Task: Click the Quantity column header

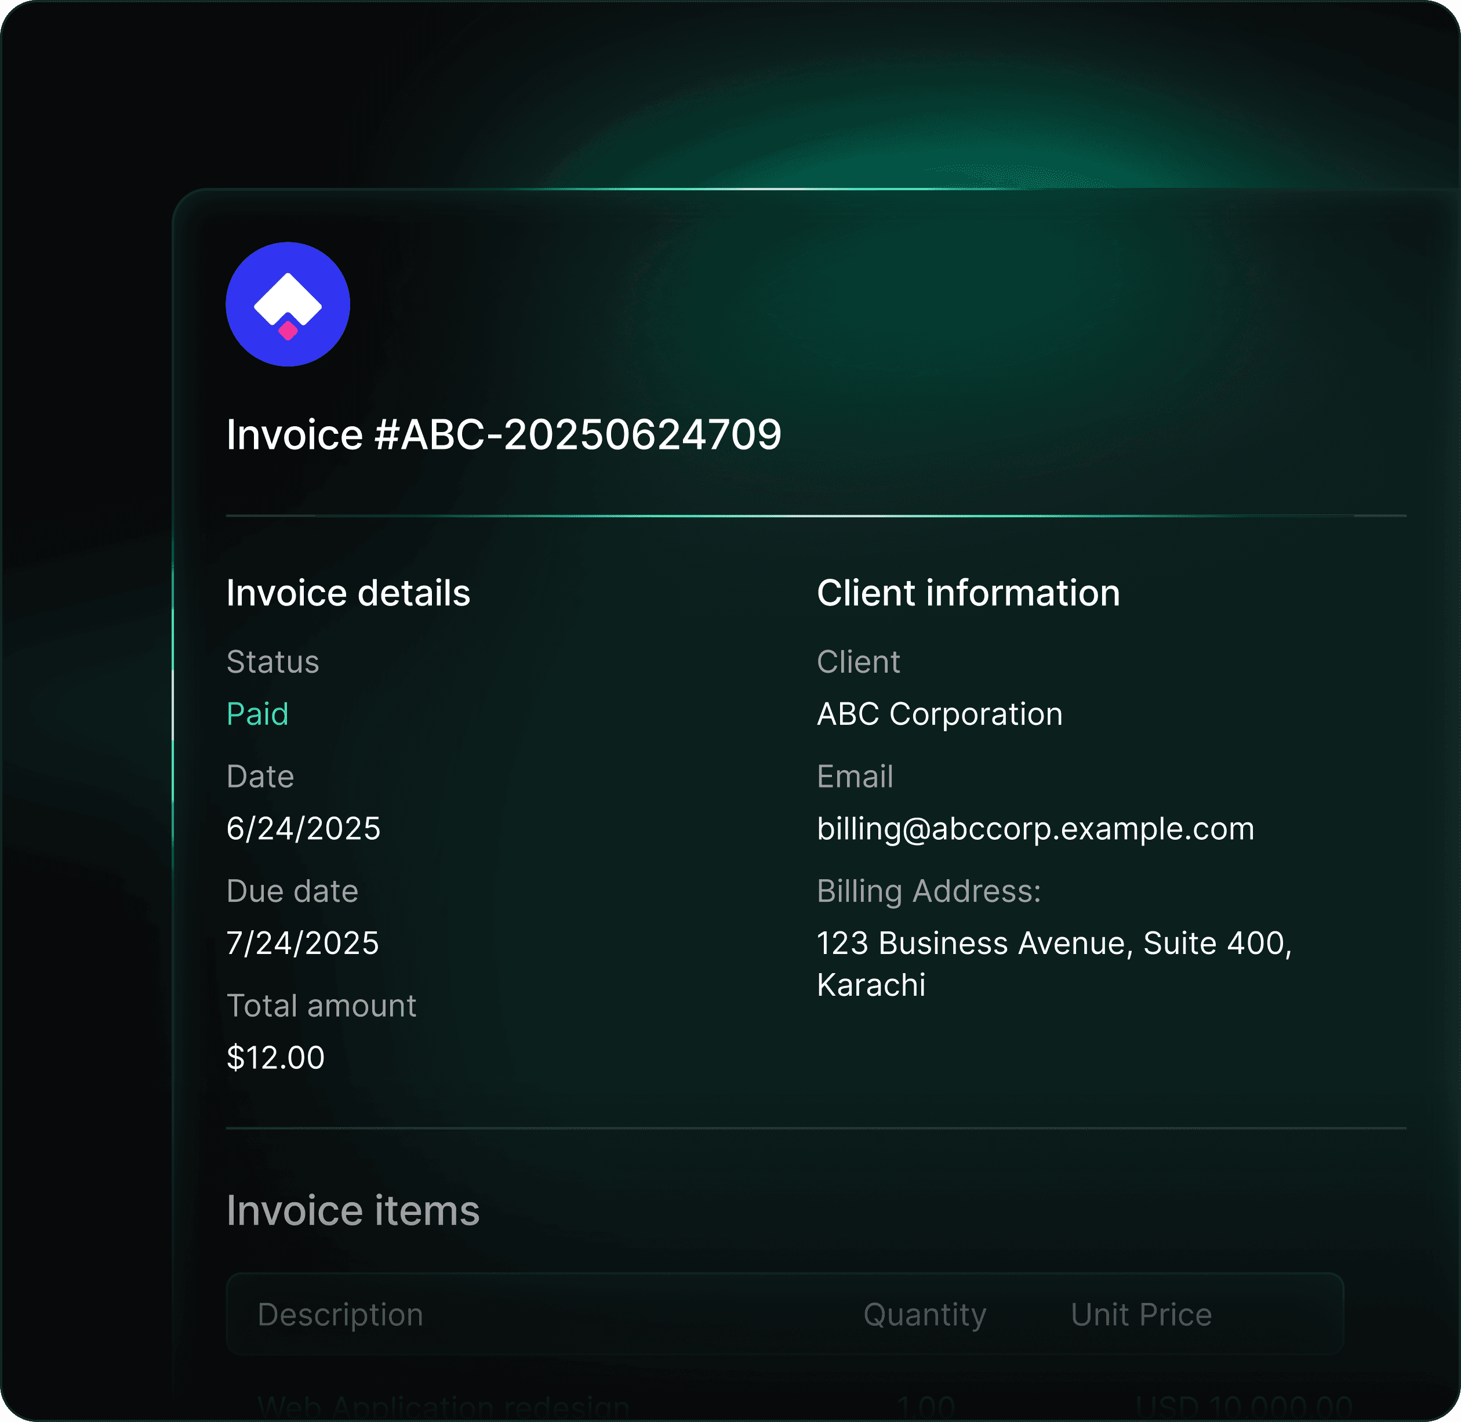Action: [x=924, y=1315]
